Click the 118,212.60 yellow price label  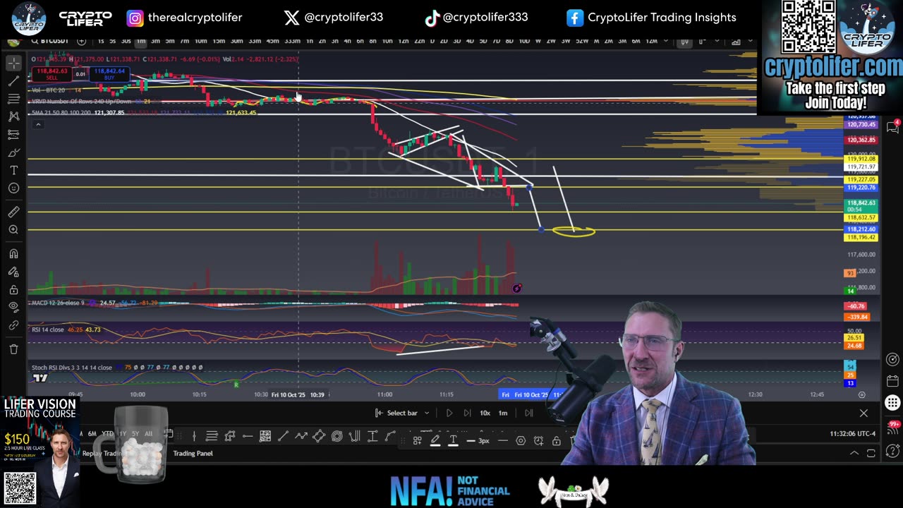861,229
